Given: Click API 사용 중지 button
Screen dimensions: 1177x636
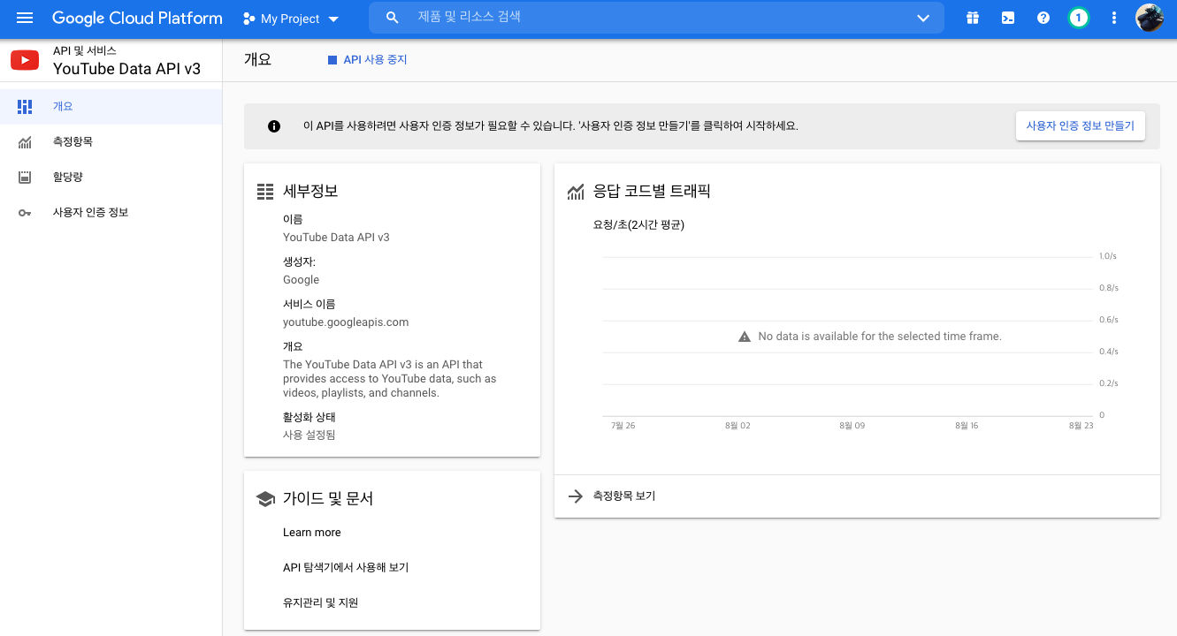Looking at the screenshot, I should coord(367,60).
